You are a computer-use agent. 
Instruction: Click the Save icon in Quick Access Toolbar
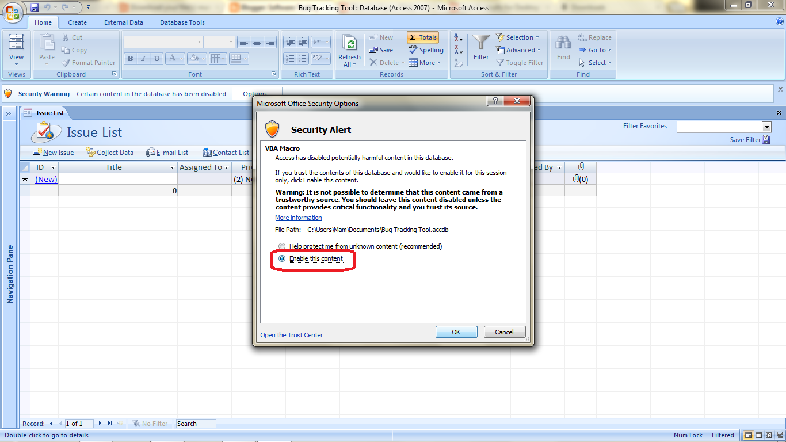35,7
